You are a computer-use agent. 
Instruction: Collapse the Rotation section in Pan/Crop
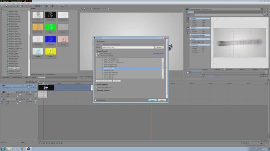point(200,28)
